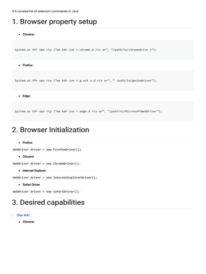Click the MicrosoftWebDriver setProperty code block
206x274 pixels.
click(x=88, y=111)
